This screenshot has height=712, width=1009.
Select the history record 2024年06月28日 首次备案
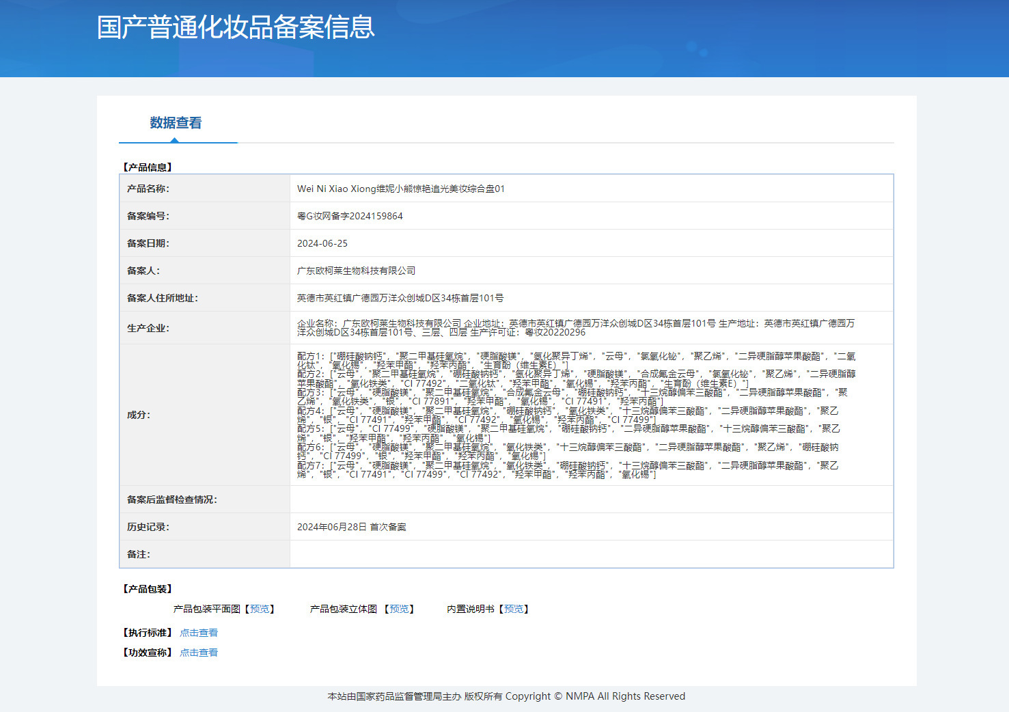tap(352, 527)
